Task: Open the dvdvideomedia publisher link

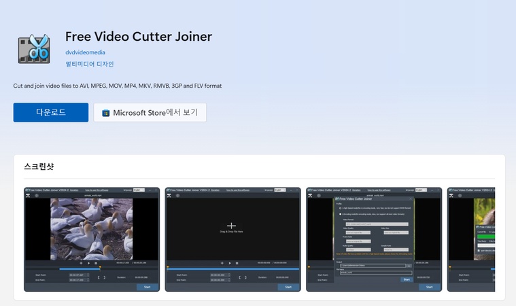Action: click(x=85, y=52)
